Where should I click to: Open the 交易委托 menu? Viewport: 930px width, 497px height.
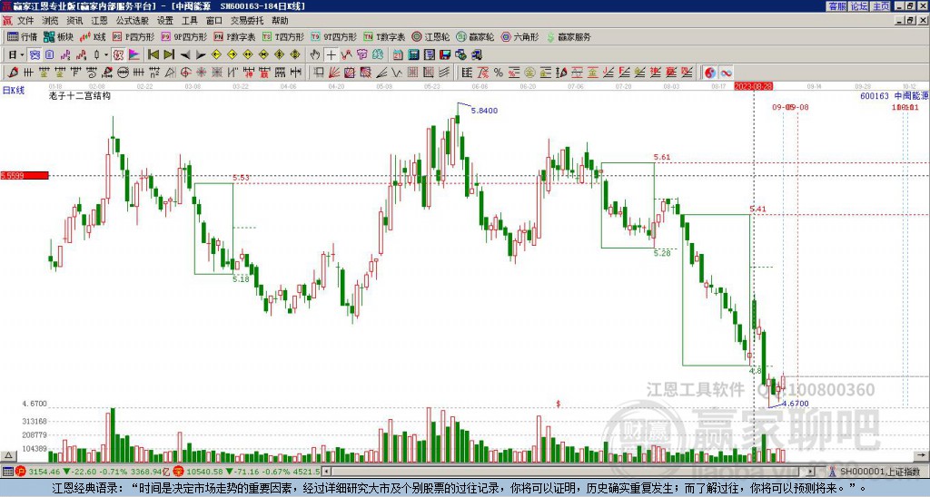click(x=247, y=21)
